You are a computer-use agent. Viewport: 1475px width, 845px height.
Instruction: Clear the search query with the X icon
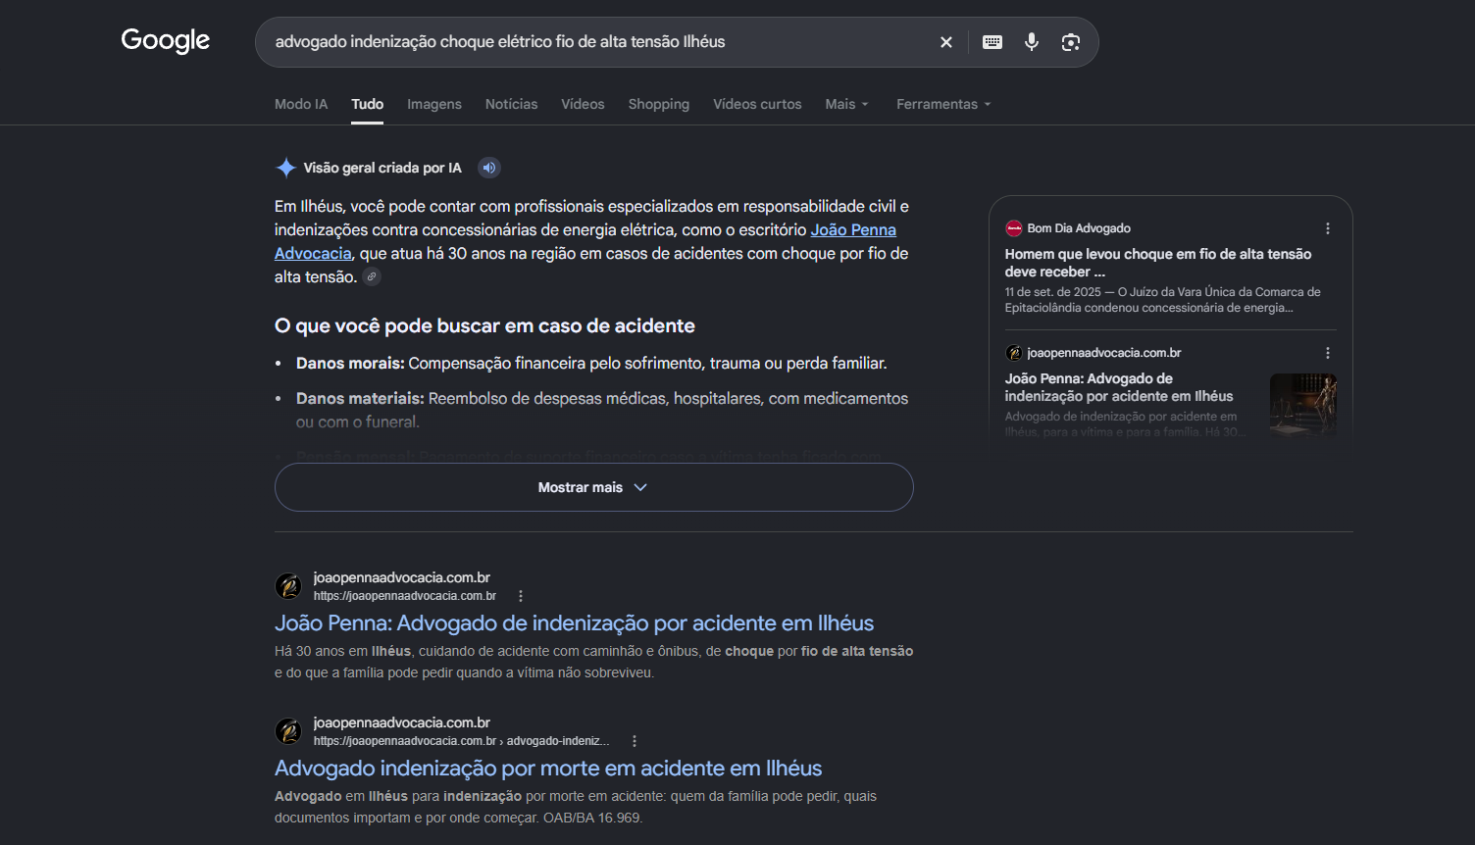(x=946, y=42)
